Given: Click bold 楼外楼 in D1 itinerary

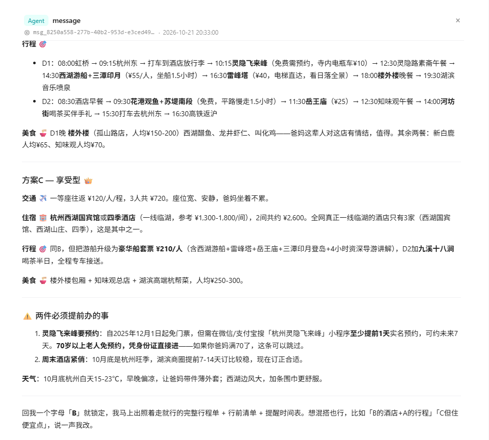Looking at the screenshot, I should point(388,75).
